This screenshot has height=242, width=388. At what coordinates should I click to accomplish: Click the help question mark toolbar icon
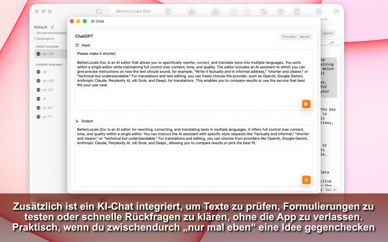pos(281,11)
